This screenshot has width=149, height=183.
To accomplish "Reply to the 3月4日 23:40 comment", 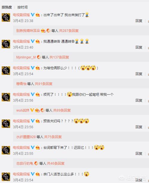I will point(139,47).
